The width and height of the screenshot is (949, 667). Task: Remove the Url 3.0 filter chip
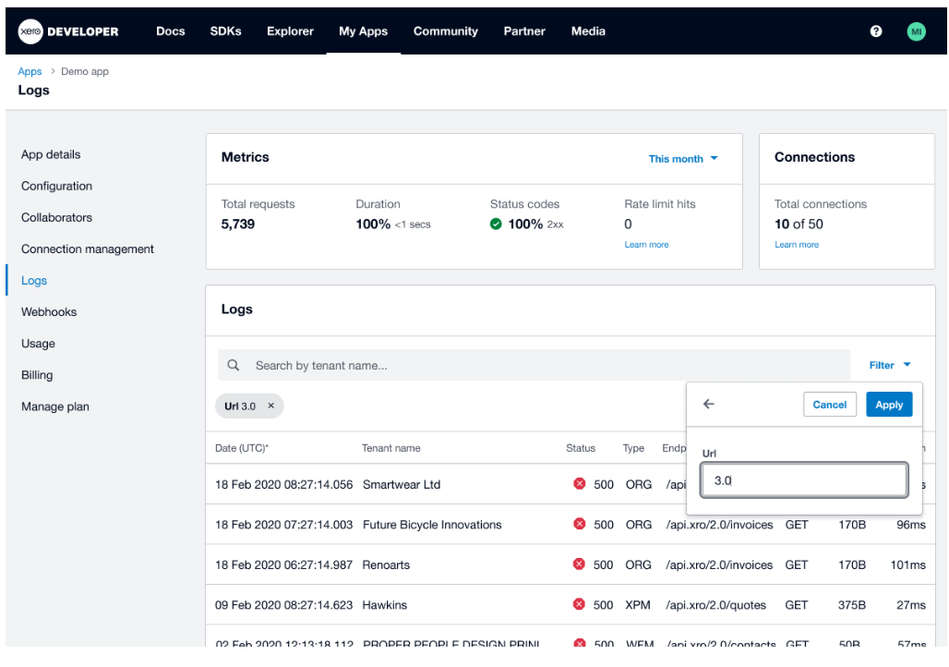tap(271, 406)
